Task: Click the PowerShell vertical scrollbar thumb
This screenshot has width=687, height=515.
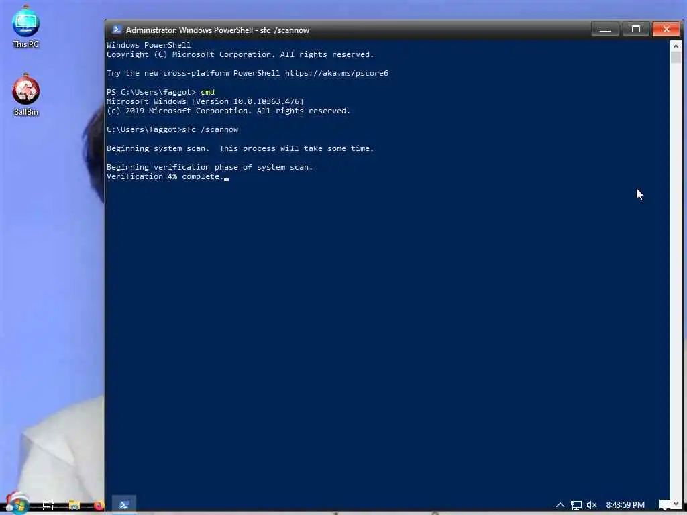Action: click(x=676, y=58)
